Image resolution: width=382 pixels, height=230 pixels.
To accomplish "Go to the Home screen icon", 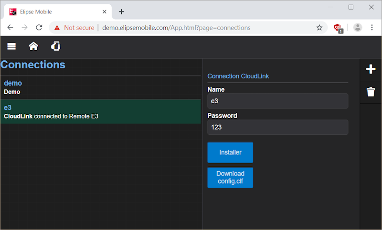I will point(33,46).
